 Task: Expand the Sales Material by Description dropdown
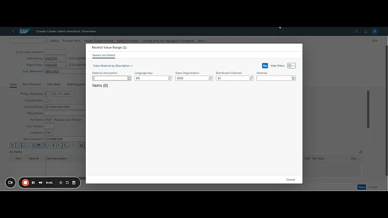pyautogui.click(x=113, y=66)
